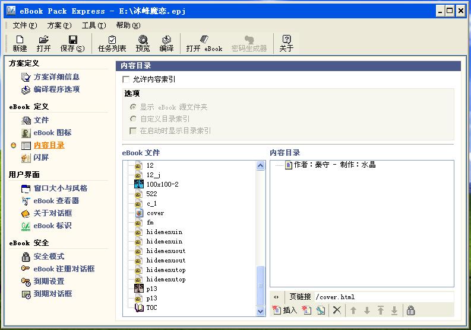The image size is (471, 330).
Task: Start compiling with 编译 icon
Action: (x=166, y=44)
